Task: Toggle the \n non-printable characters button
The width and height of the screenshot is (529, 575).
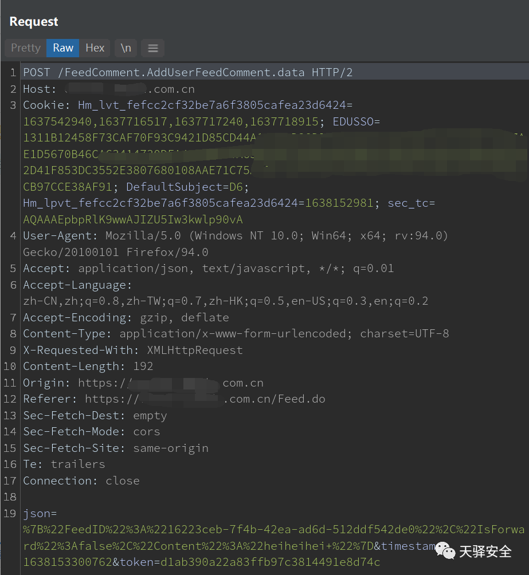Action: coord(126,48)
